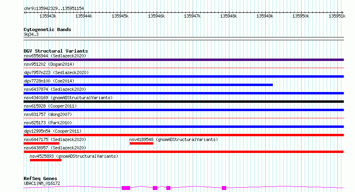Click the blue nsv825173 variant bar

[x=183, y=127]
